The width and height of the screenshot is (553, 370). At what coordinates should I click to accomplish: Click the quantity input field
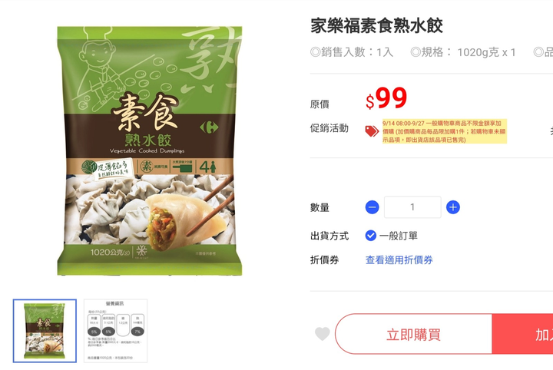click(x=412, y=207)
